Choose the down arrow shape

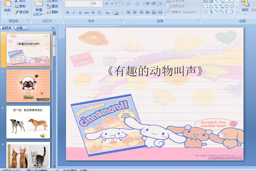coord(232,6)
